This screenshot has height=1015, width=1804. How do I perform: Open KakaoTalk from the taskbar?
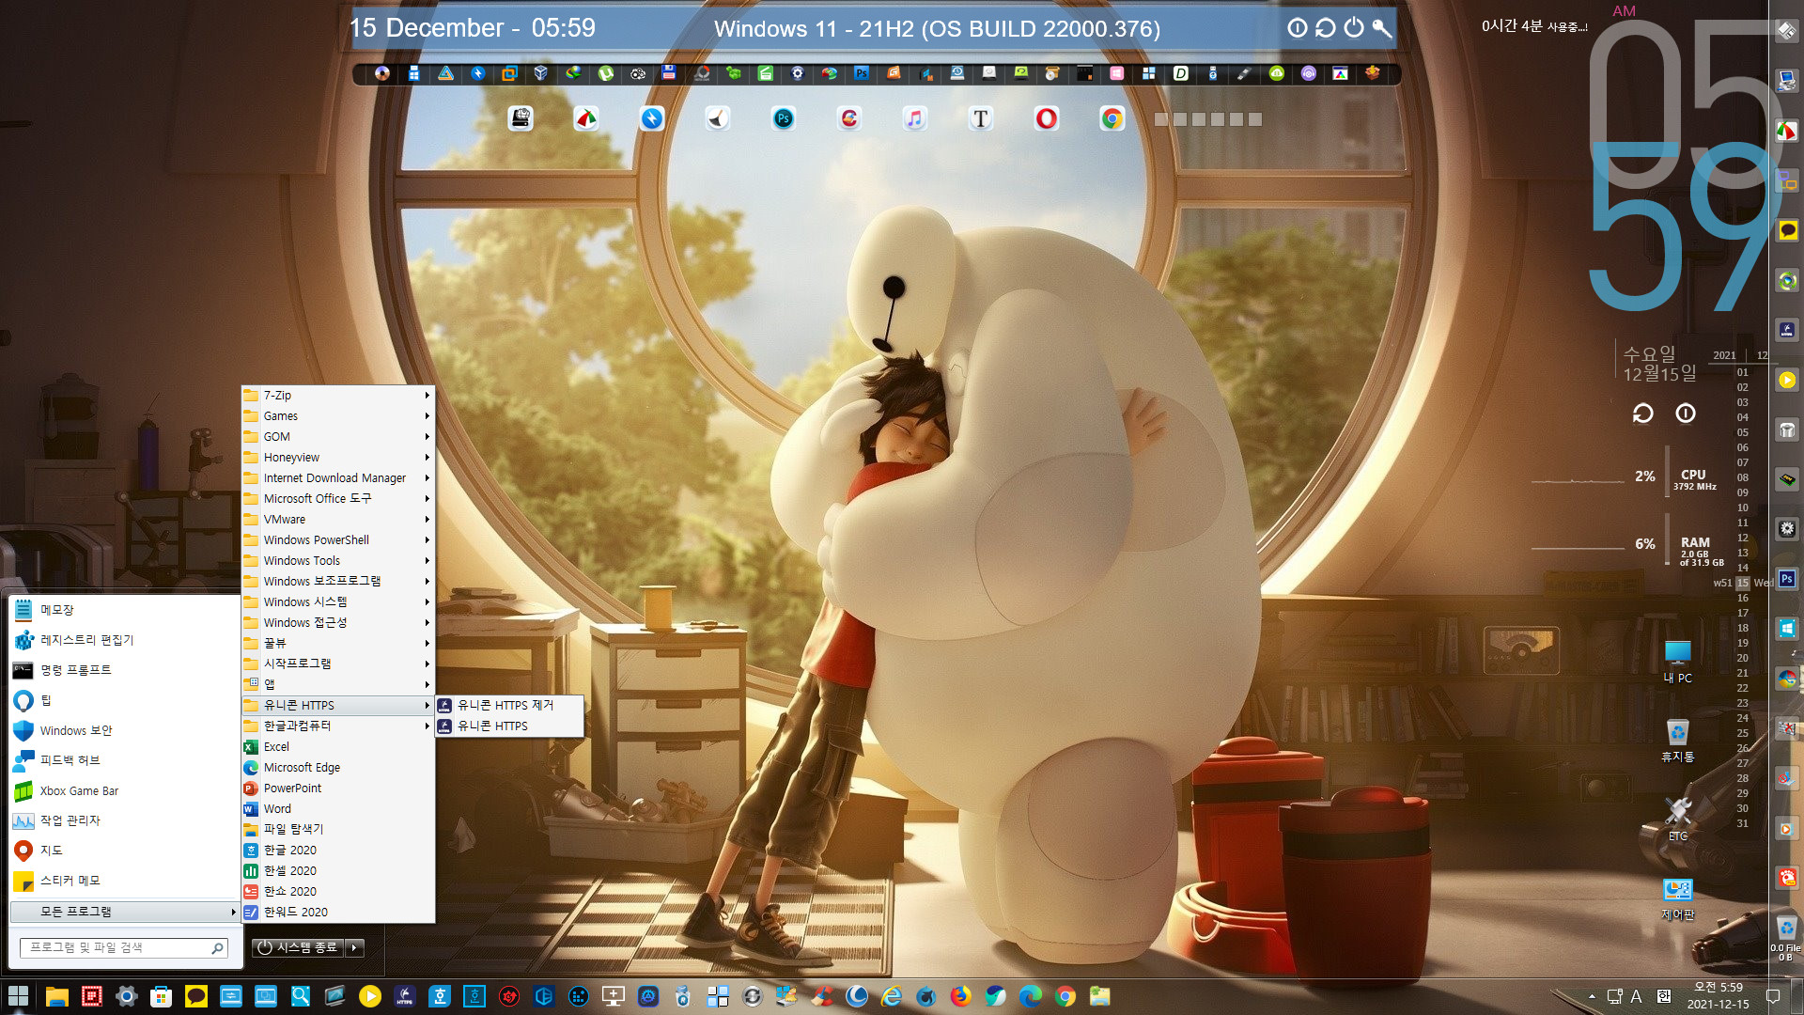coord(196,996)
